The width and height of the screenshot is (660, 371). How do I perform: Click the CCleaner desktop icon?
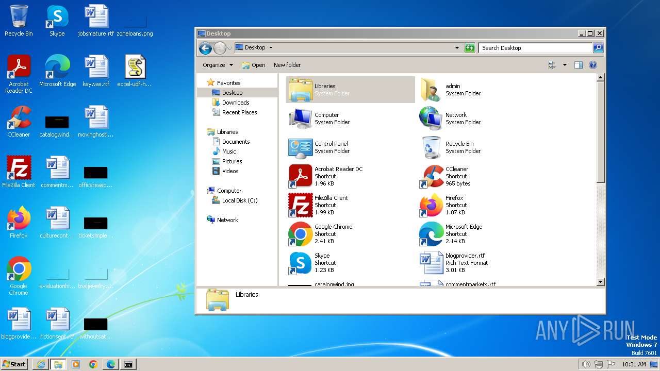[19, 122]
